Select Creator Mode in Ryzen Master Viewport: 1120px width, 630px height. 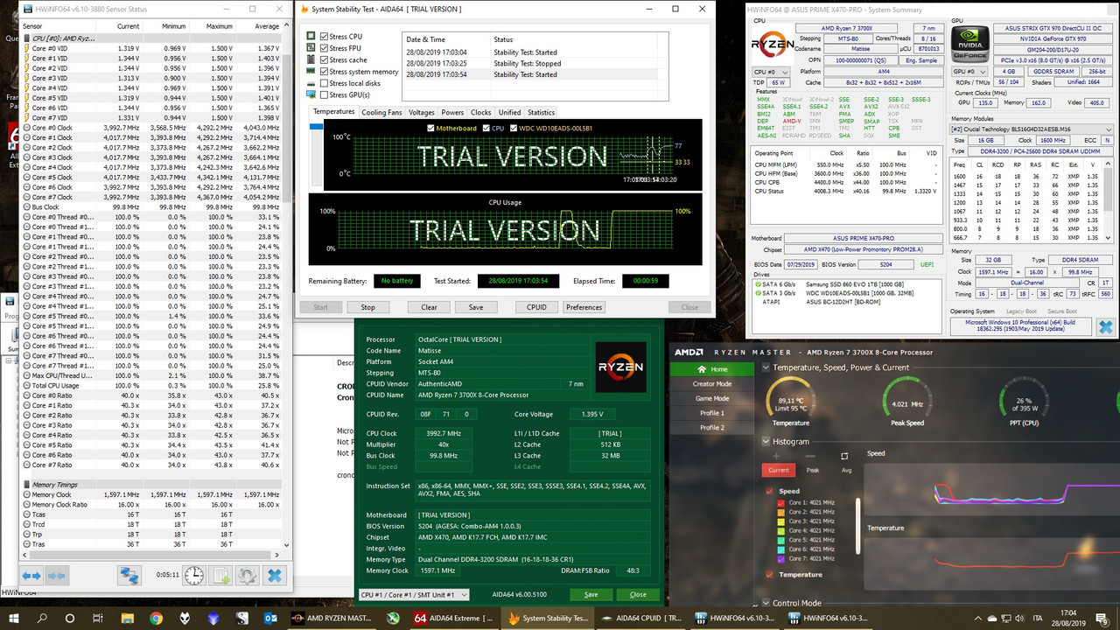(712, 383)
